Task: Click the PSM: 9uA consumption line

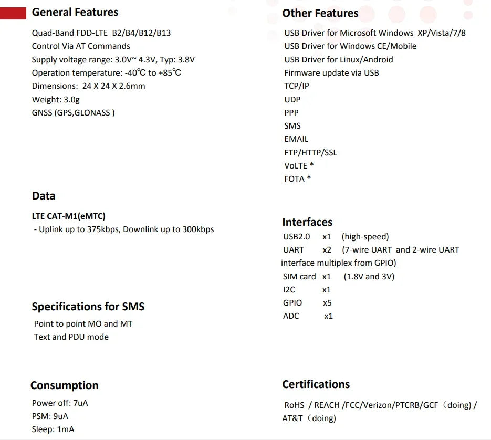Action: click(50, 416)
